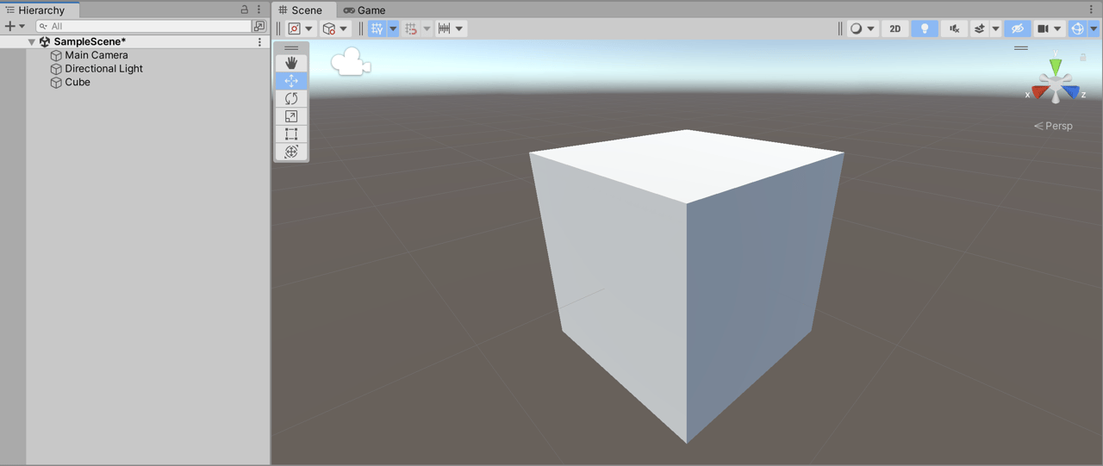Toggle gizmos globe icon
The height and width of the screenshot is (466, 1103).
click(1077, 28)
